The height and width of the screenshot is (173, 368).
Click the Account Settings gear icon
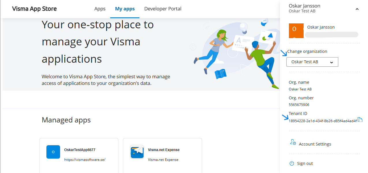point(293,142)
